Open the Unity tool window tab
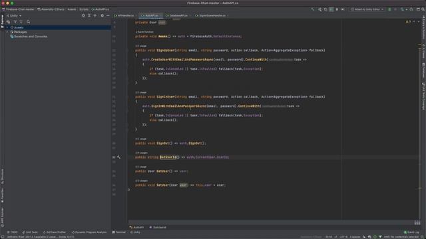 coord(135,232)
